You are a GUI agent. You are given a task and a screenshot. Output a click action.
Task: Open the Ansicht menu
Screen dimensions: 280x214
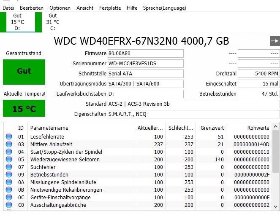point(85,8)
